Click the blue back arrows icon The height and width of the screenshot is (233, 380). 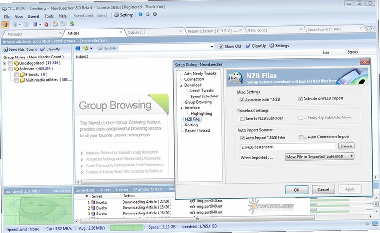78,48
